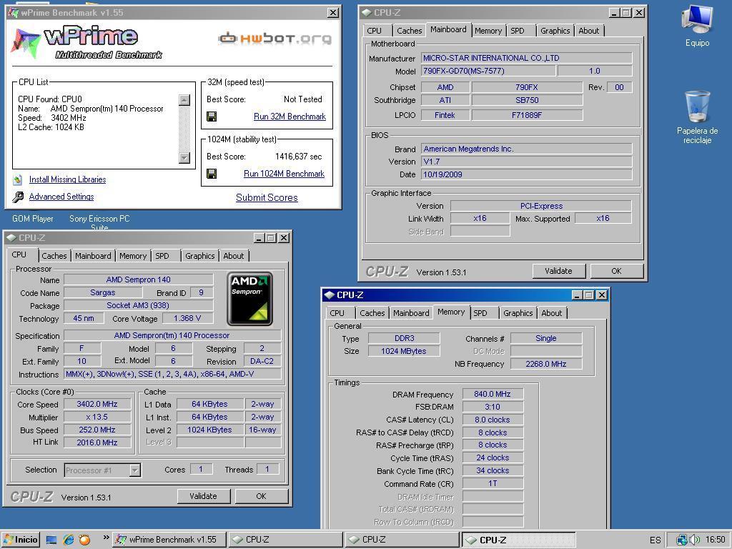Open Processor #1 selection dropdown
Screen dimensions: 732x549
[x=134, y=470]
